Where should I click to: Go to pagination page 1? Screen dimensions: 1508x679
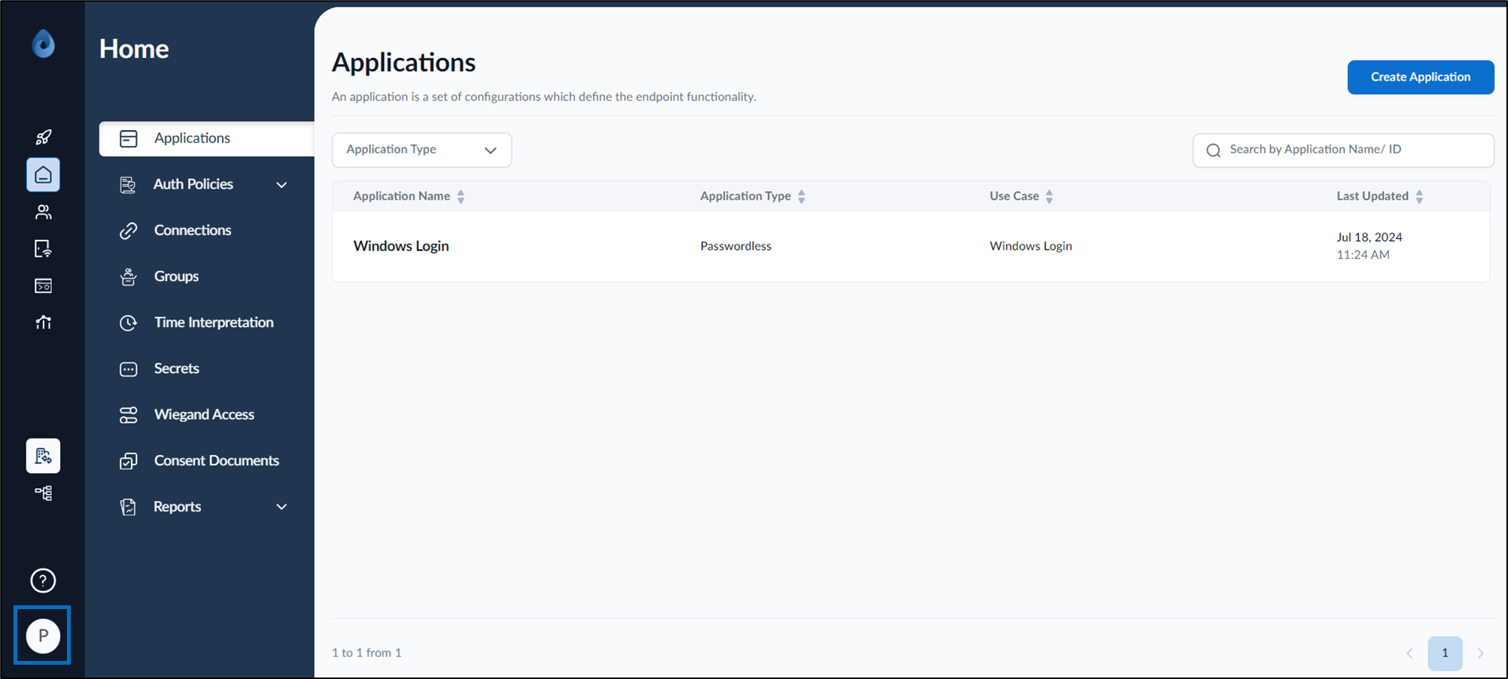(x=1445, y=653)
